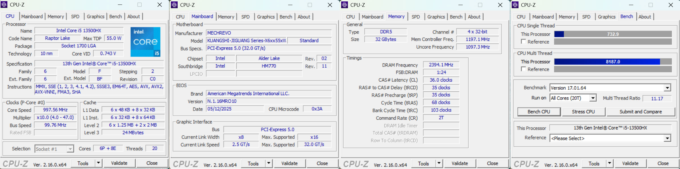Image resolution: width=680 pixels, height=169 pixels.
Task: Click the BIOS Version N.1.16MRO10 field
Action: pos(269,101)
